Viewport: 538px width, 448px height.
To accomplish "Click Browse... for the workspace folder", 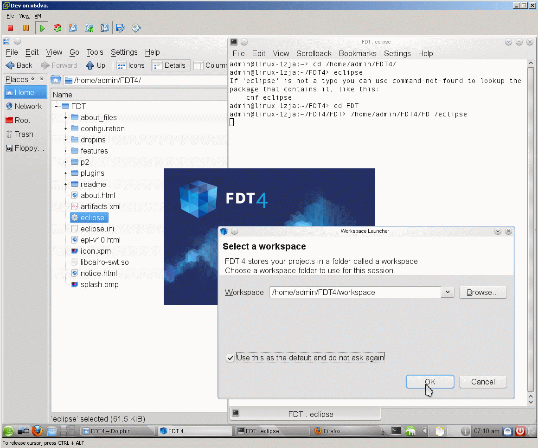I will point(483,292).
